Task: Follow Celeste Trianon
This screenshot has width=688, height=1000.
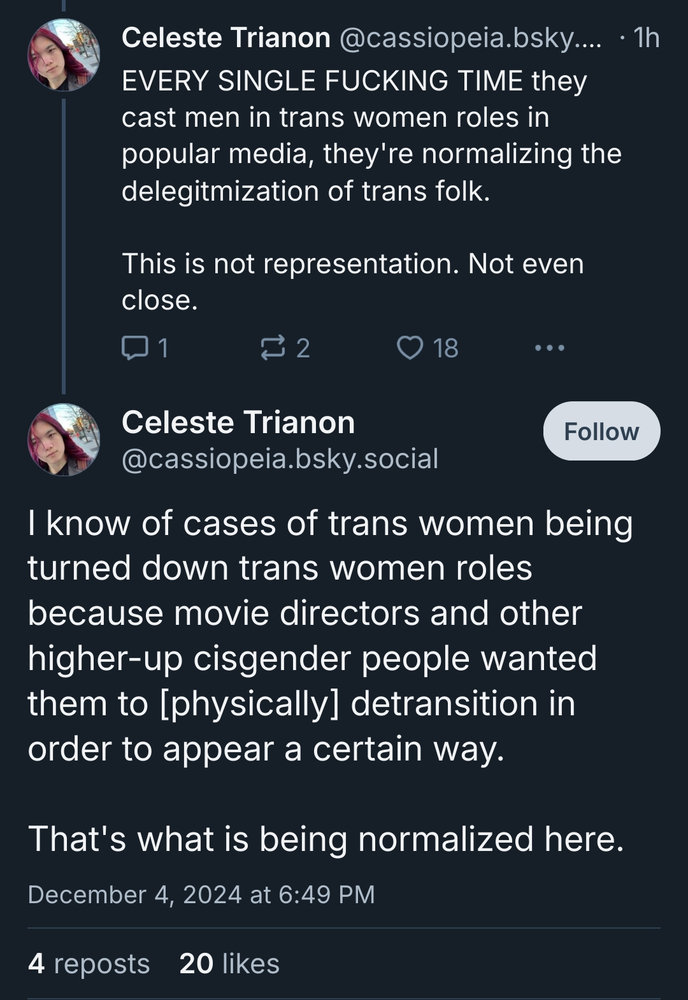Action: (x=601, y=431)
